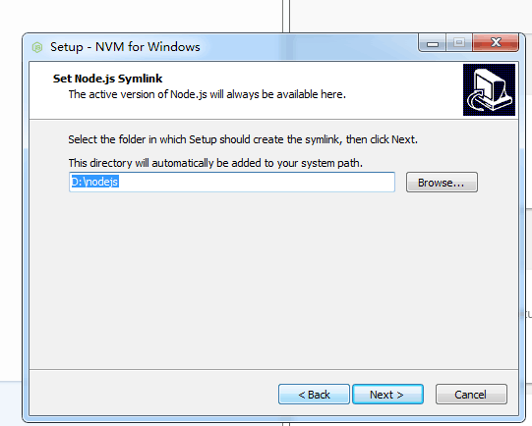The height and width of the screenshot is (426, 532).
Task: Click the Next > button
Action: (387, 395)
